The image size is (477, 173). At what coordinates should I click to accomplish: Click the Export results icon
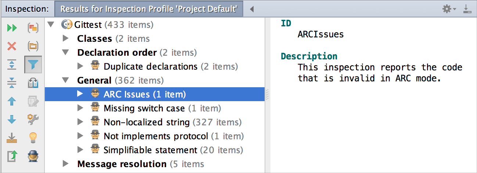pyautogui.click(x=12, y=138)
